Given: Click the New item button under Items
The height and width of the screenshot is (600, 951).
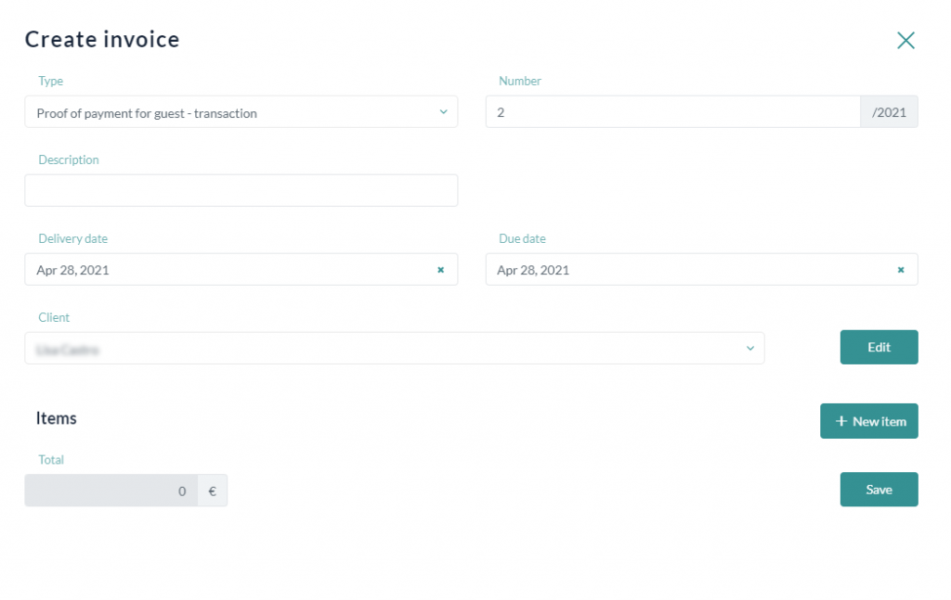Looking at the screenshot, I should tap(869, 420).
